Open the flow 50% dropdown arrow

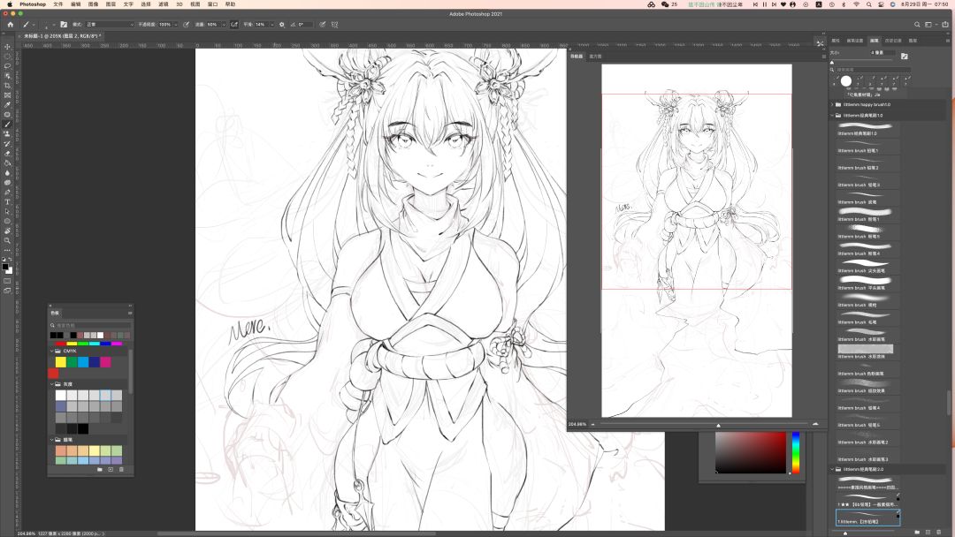pyautogui.click(x=223, y=25)
